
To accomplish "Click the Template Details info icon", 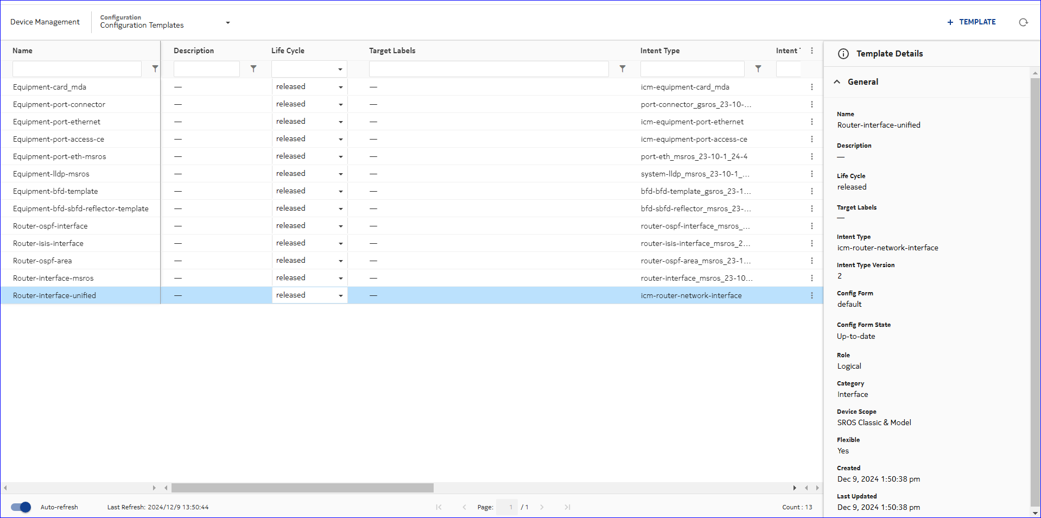I will pyautogui.click(x=843, y=54).
